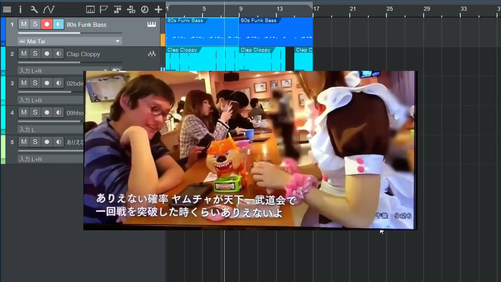Mute track 5
The image size is (501, 282).
pyautogui.click(x=23, y=142)
